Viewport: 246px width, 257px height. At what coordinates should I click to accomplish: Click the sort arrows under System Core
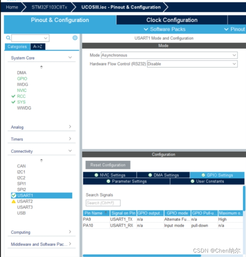click(41, 67)
